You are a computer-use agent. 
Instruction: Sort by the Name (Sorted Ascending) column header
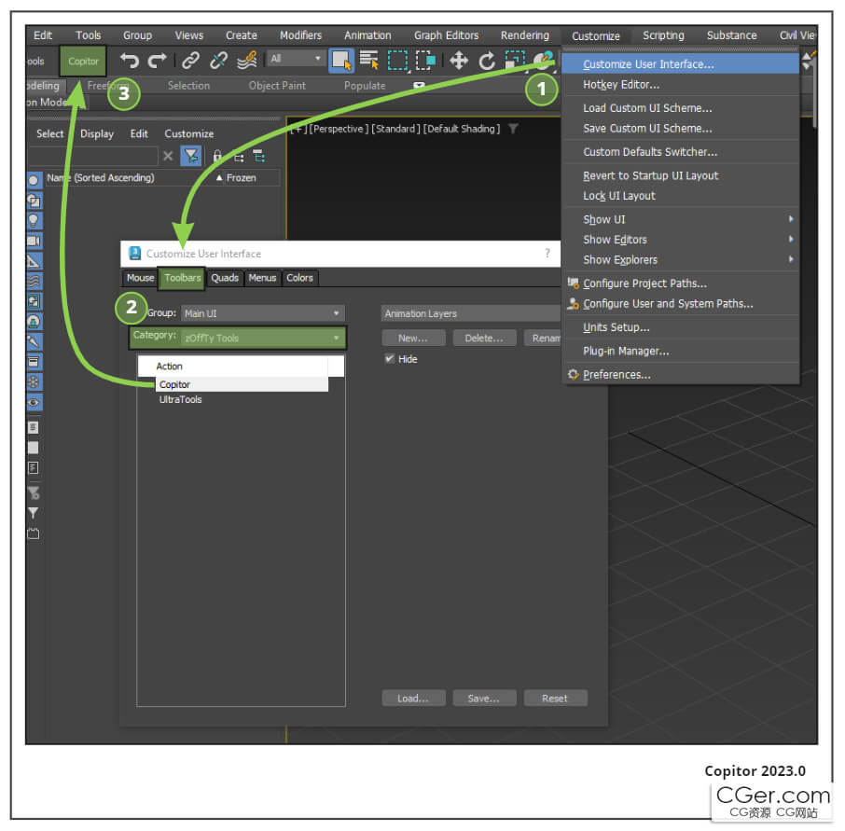pos(100,178)
